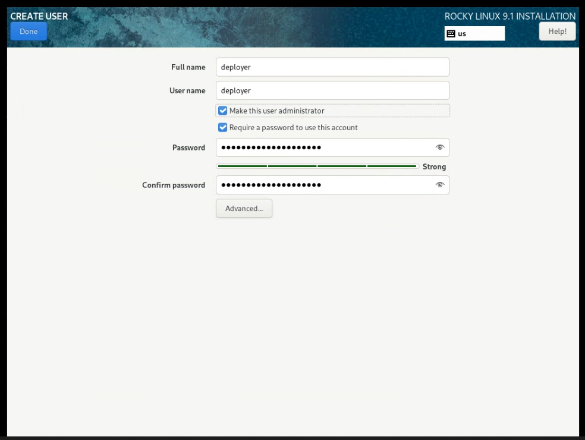Image resolution: width=585 pixels, height=440 pixels.
Task: Click the Full name label
Action: 188,67
